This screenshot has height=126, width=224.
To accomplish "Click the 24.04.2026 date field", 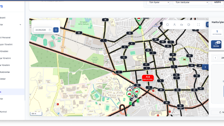I will point(43,30).
